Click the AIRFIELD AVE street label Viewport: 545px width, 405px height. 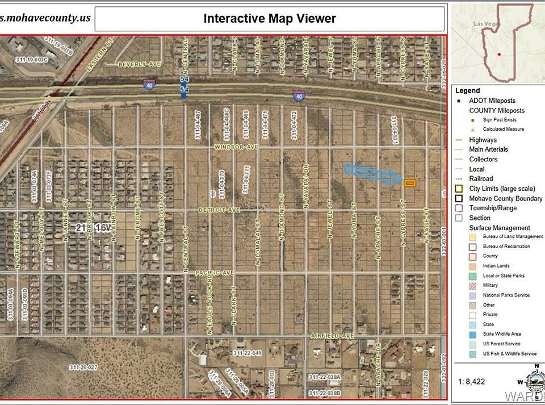pos(332,336)
